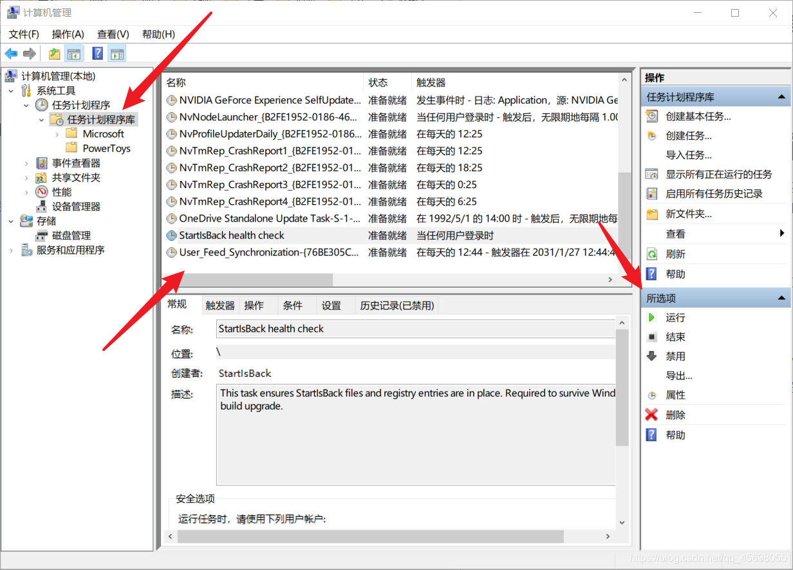The image size is (793, 570).
Task: Click the Microsoft folder icon
Action: 71,134
